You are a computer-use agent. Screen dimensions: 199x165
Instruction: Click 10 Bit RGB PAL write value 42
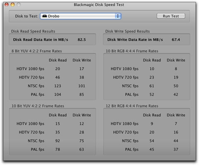(176, 94)
